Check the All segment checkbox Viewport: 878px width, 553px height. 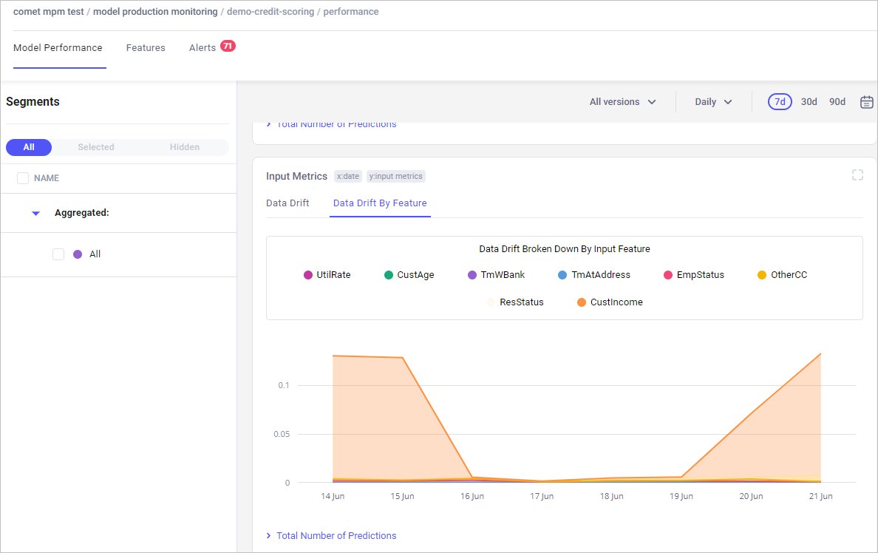(x=58, y=254)
